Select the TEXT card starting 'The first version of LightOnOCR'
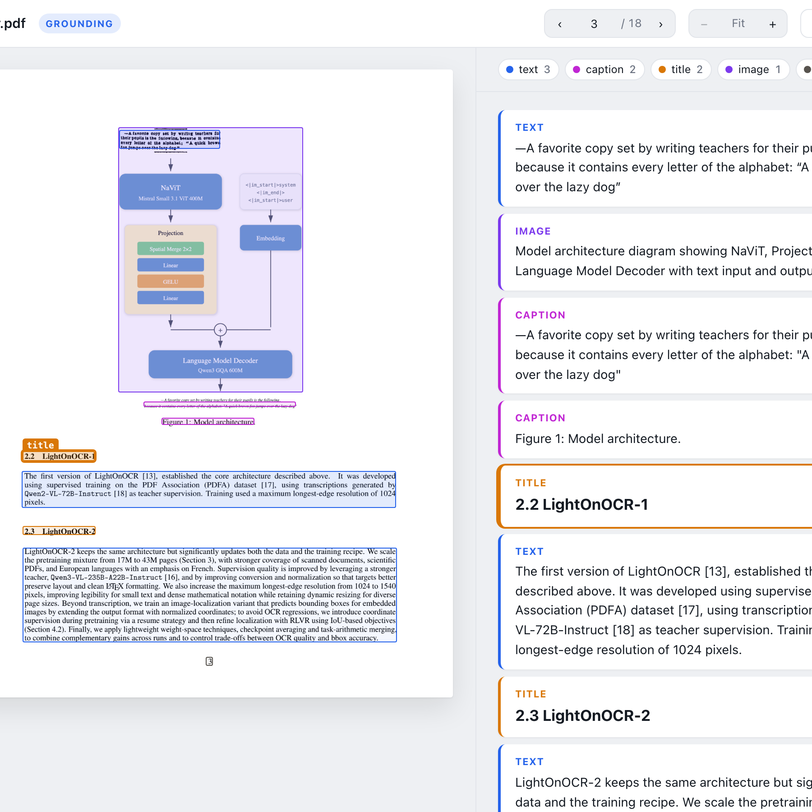This screenshot has height=812, width=812. coord(655,601)
